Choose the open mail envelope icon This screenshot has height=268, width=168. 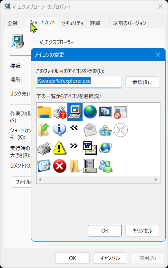point(90,130)
